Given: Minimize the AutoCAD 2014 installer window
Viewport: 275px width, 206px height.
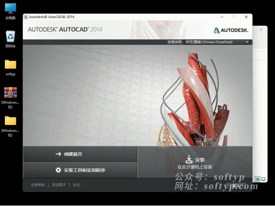Looking at the screenshot, I should pyautogui.click(x=222, y=17).
